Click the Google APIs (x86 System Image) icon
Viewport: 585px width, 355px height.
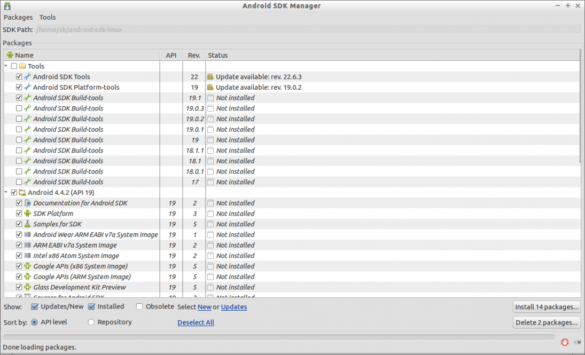click(28, 266)
